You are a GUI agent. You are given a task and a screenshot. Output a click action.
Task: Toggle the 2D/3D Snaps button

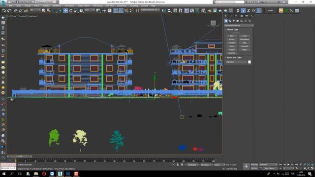point(115,10)
